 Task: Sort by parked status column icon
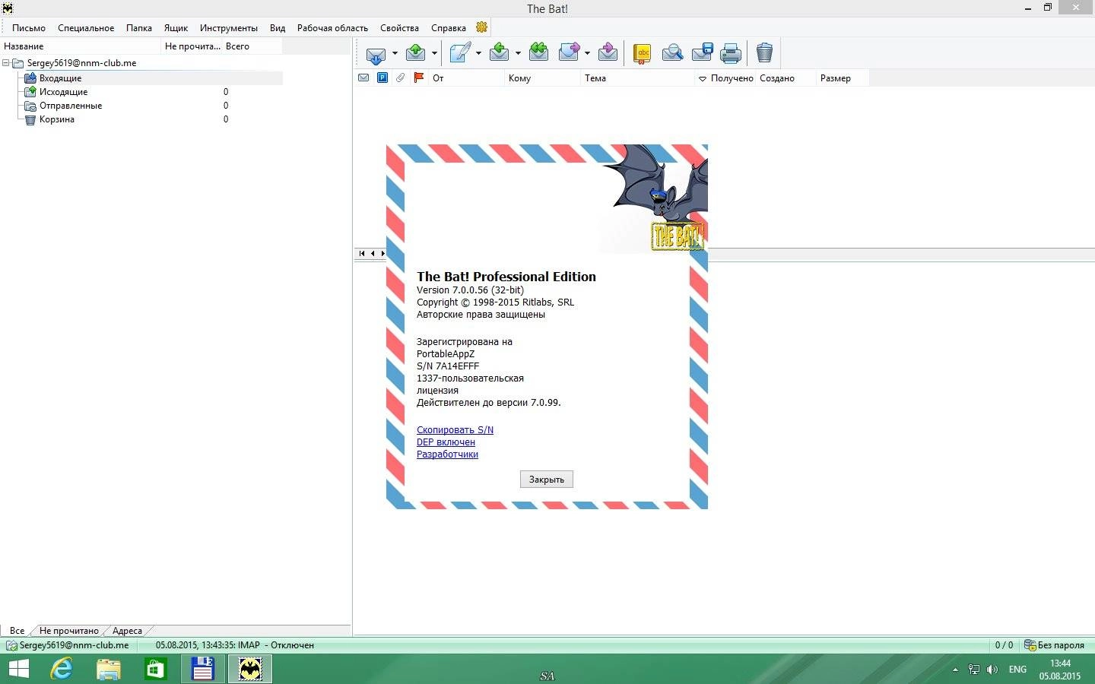tap(382, 78)
